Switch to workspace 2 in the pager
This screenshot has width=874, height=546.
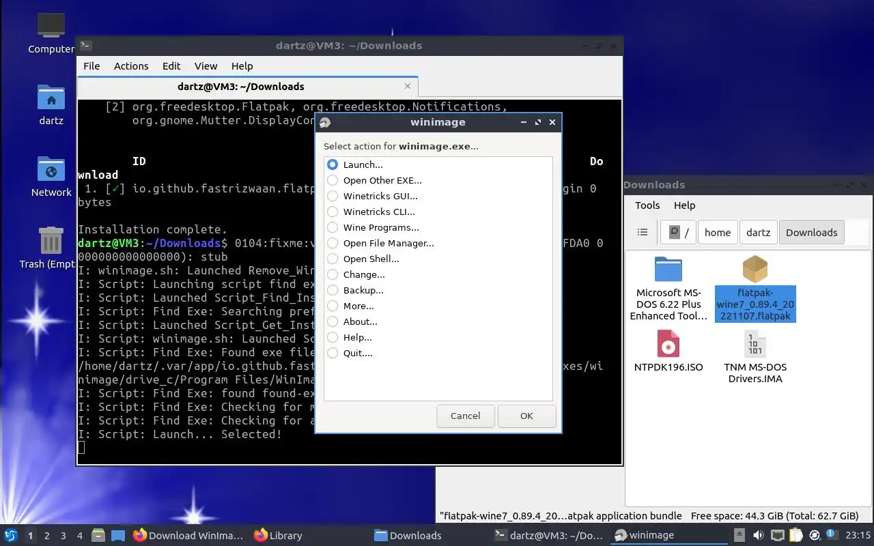click(x=47, y=536)
